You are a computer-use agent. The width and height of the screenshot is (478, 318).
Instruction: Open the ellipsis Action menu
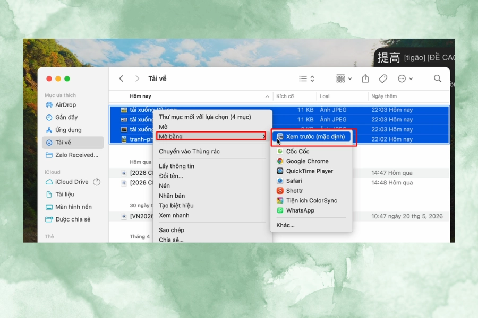pos(405,78)
